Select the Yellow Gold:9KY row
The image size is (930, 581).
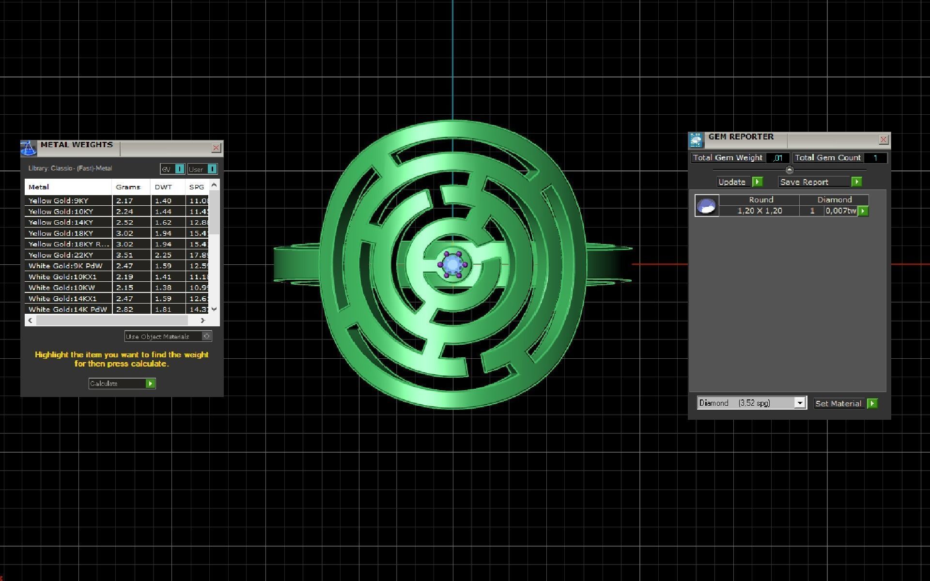click(117, 200)
